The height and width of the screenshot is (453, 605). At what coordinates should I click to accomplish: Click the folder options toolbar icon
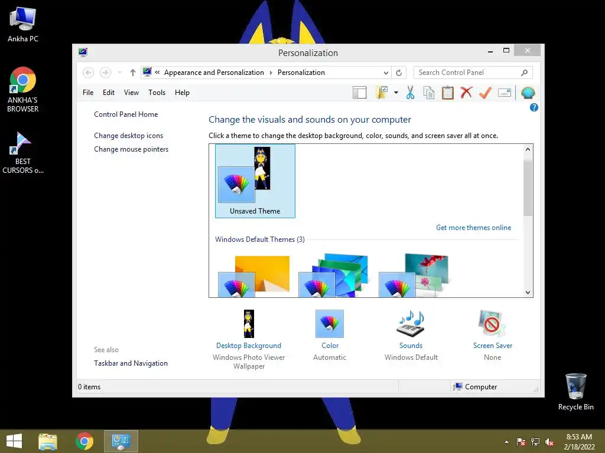point(382,93)
